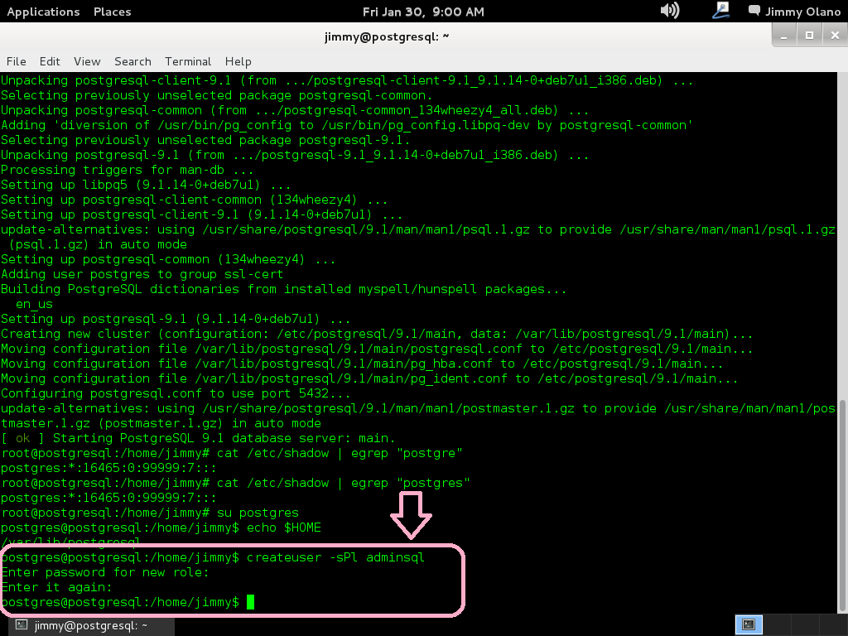Open the volume control speaker icon

click(669, 11)
